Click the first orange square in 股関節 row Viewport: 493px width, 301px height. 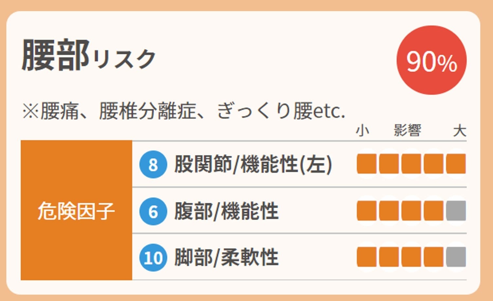pyautogui.click(x=367, y=164)
